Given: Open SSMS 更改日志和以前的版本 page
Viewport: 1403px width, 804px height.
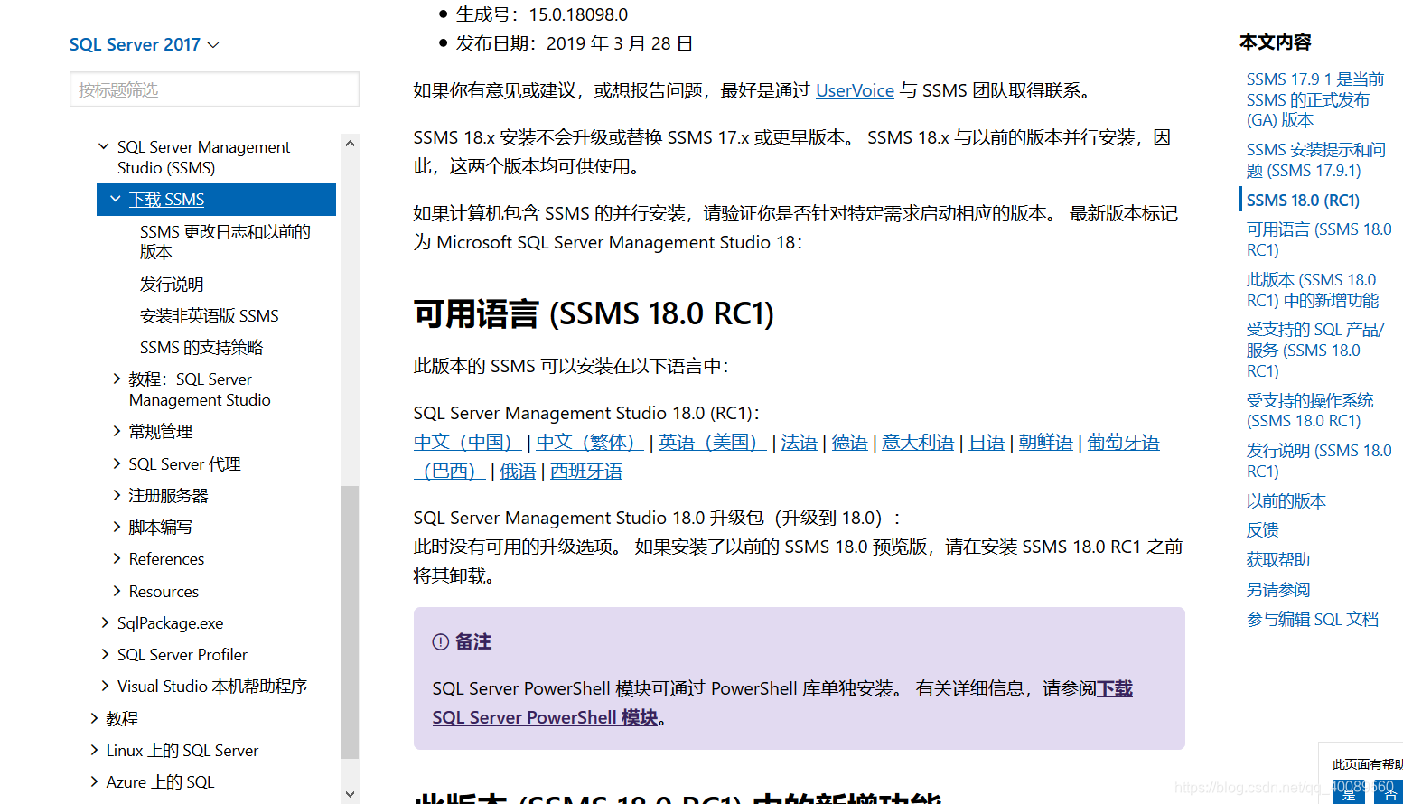Looking at the screenshot, I should pyautogui.click(x=225, y=242).
